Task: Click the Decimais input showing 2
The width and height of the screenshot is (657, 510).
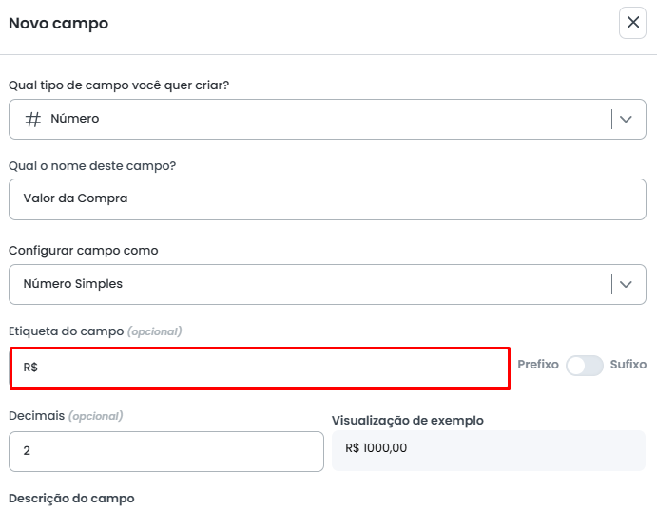Action: [166, 451]
